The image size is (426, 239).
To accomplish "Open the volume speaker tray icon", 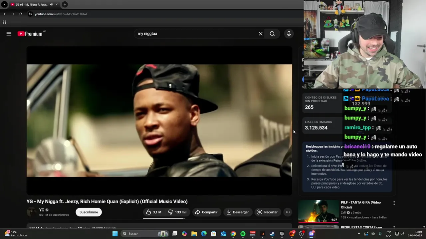I will pyautogui.click(x=402, y=234).
